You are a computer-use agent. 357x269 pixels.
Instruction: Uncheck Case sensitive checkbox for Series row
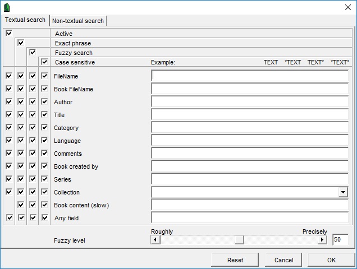tap(44, 179)
